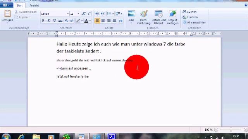The width and height of the screenshot is (248, 139).
Task: Open the bullet list style dropdown arrow
Action: [x=113, y=14]
